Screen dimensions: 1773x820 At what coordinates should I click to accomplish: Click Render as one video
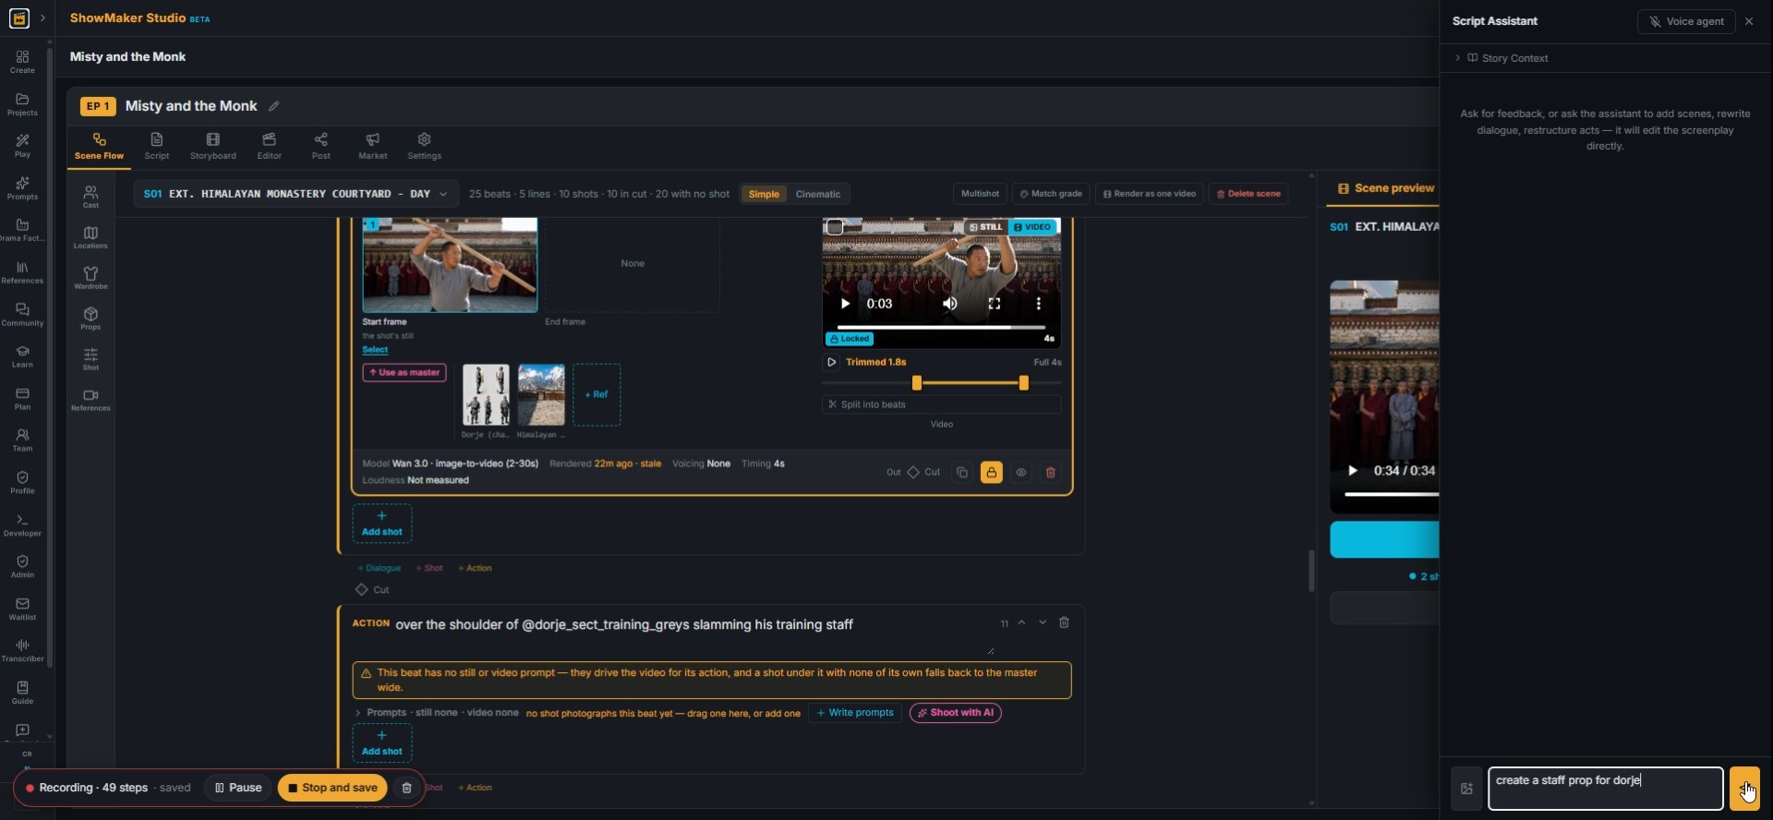point(1149,194)
